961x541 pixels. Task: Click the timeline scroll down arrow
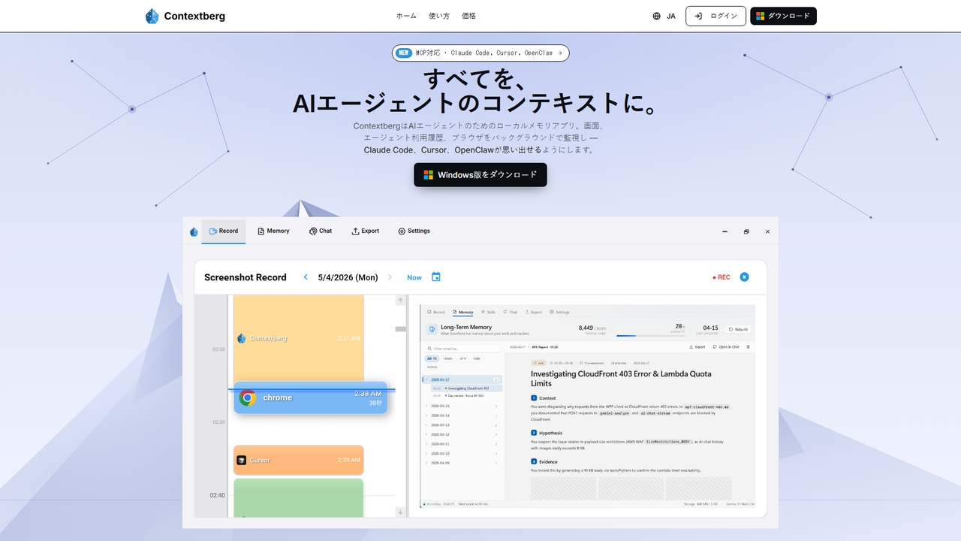[401, 512]
